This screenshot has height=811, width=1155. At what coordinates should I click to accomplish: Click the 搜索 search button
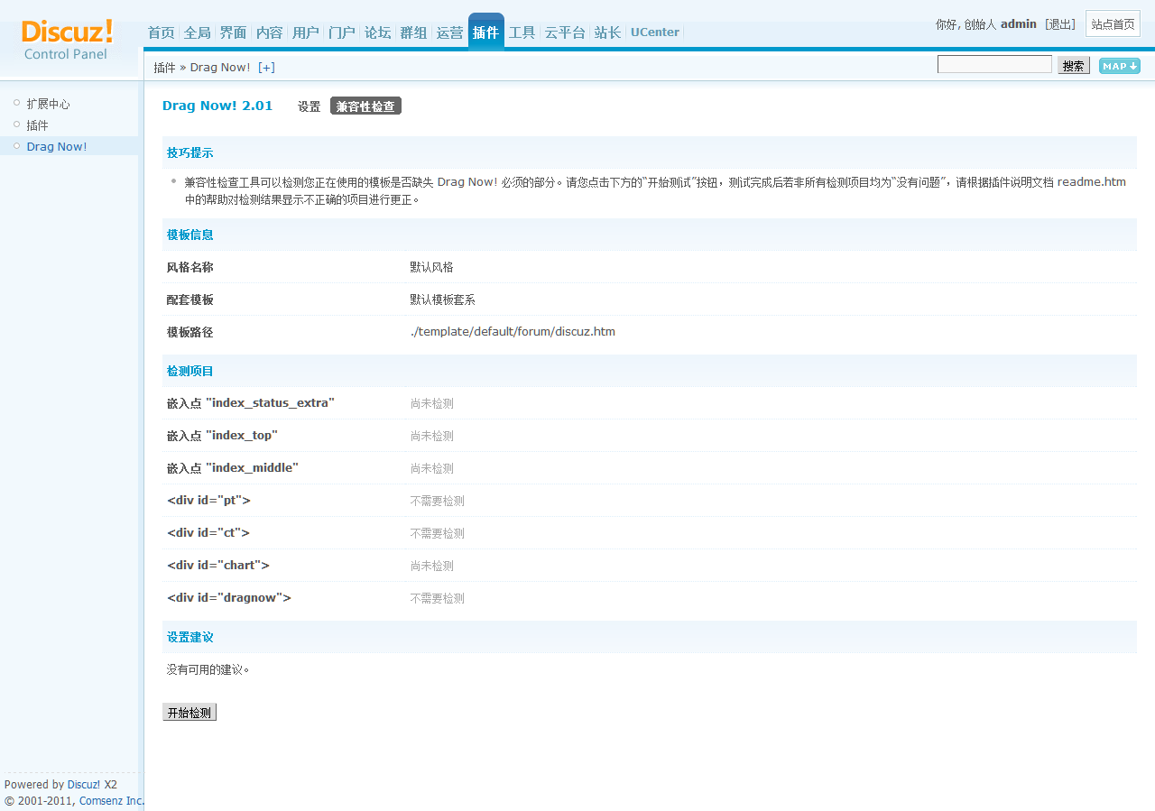[1074, 66]
